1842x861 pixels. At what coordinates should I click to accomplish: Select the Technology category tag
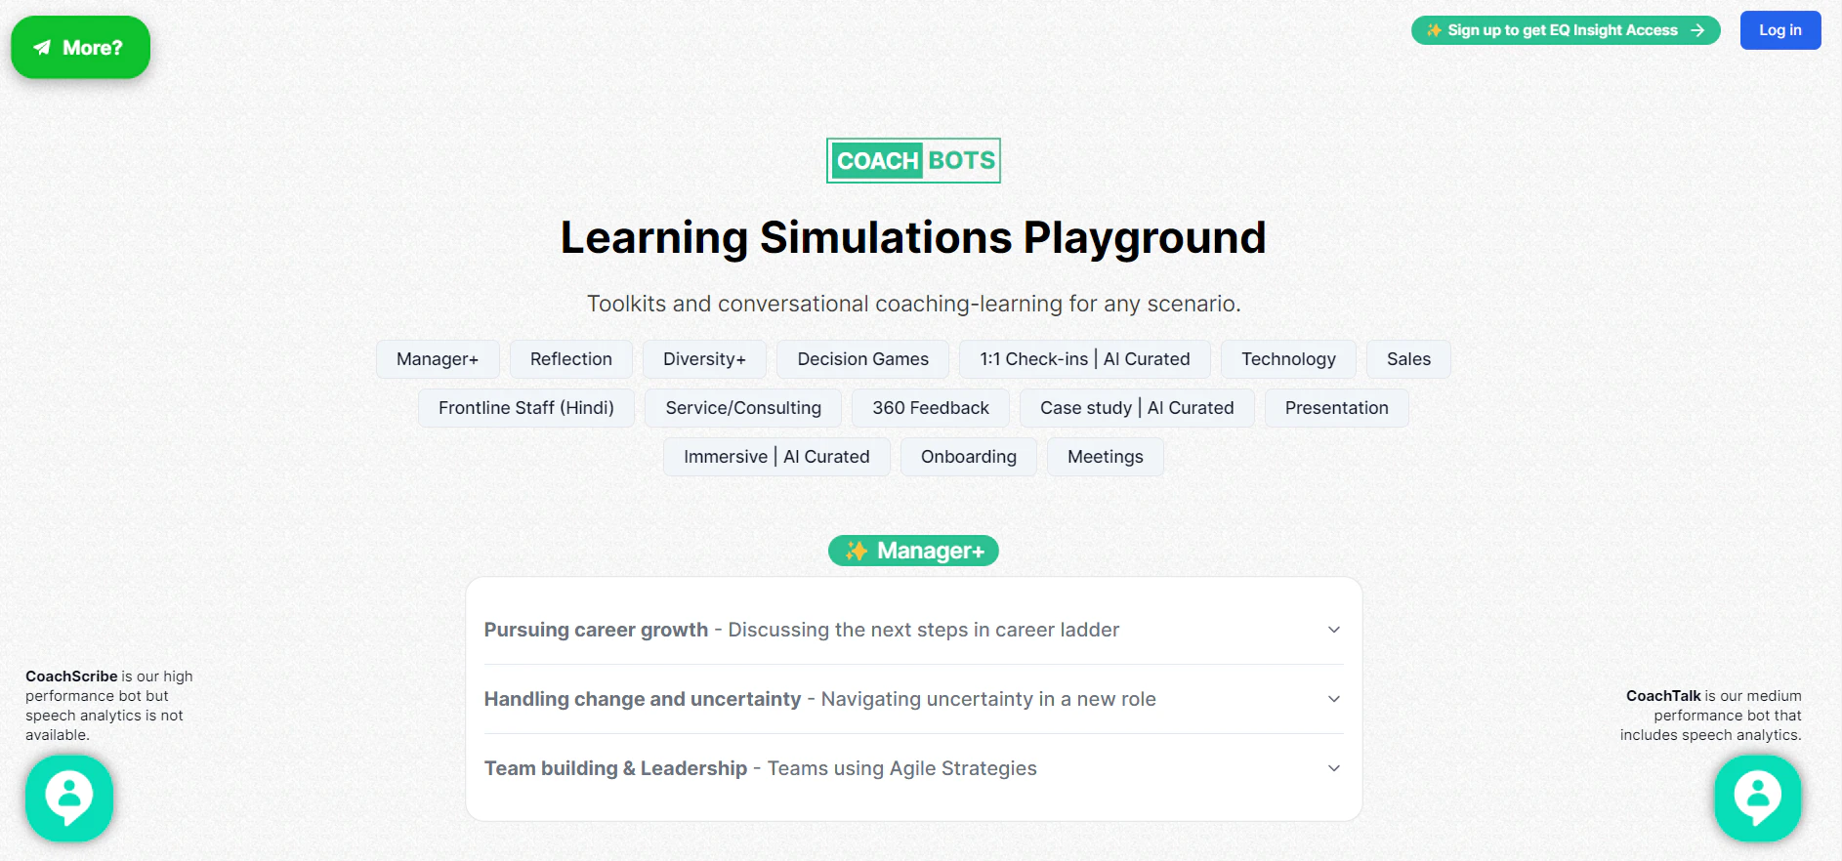(x=1288, y=359)
